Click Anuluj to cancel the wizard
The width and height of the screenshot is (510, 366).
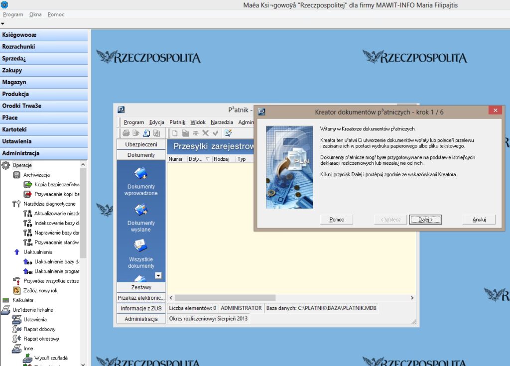pyautogui.click(x=478, y=220)
